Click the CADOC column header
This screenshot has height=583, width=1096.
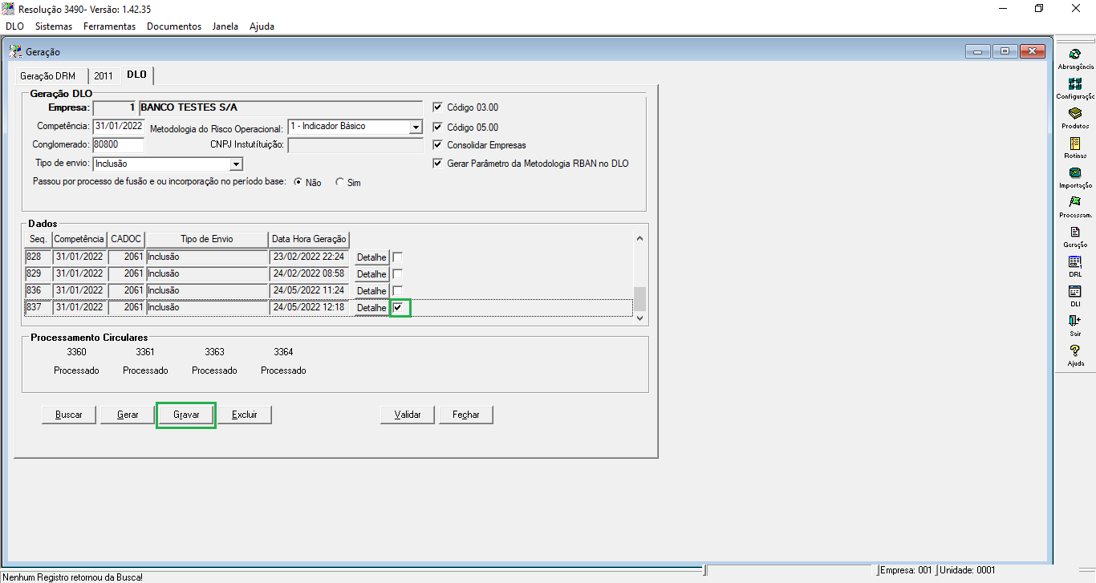(x=126, y=239)
